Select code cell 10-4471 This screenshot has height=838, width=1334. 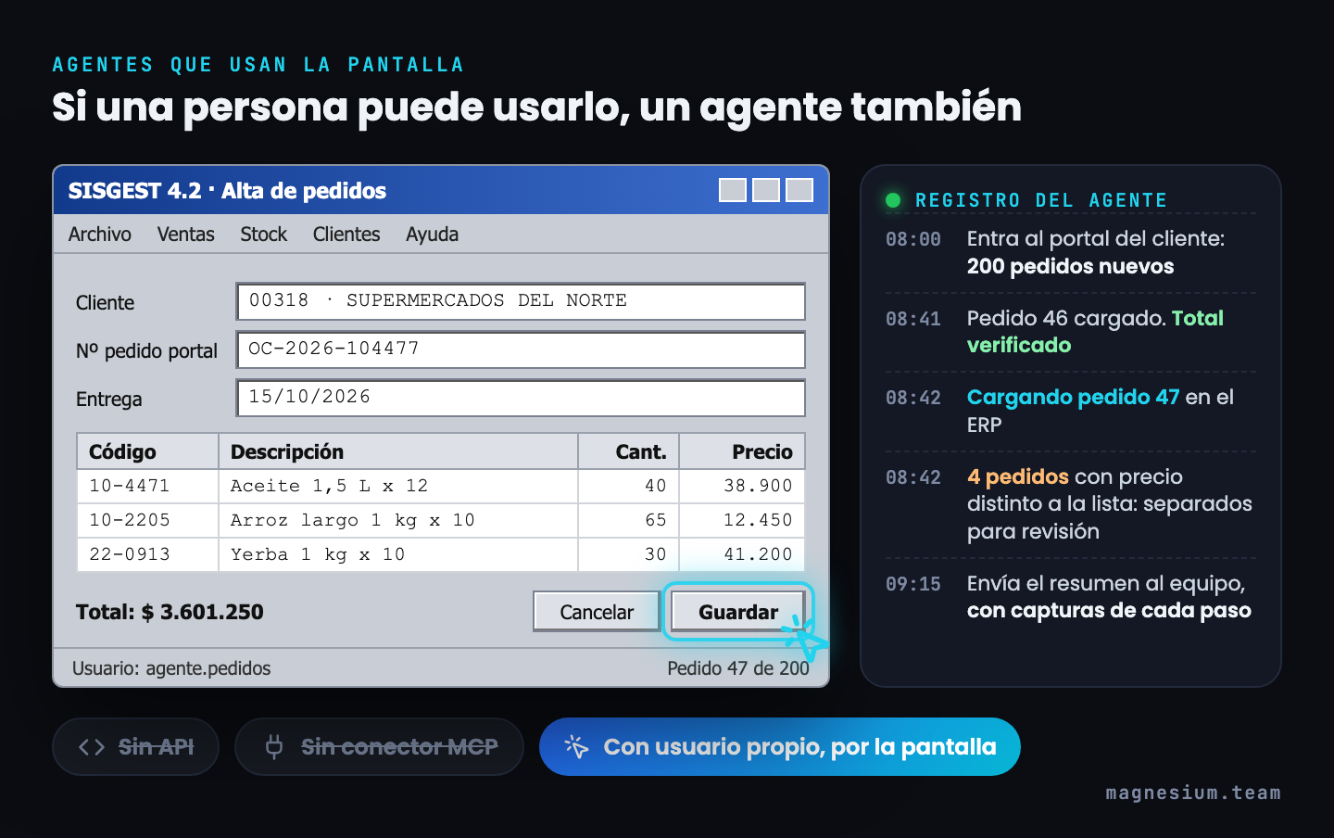(x=147, y=486)
